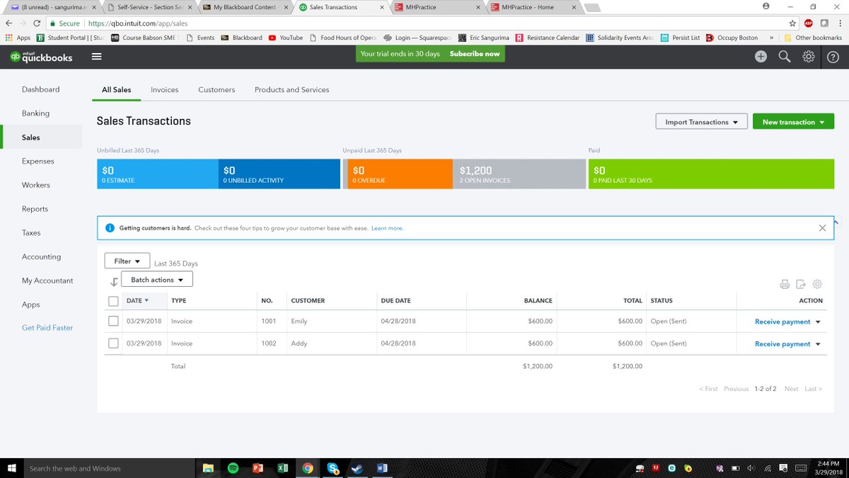Click the Windows taskbar search box
Screen dimensions: 849x478
[x=110, y=468]
